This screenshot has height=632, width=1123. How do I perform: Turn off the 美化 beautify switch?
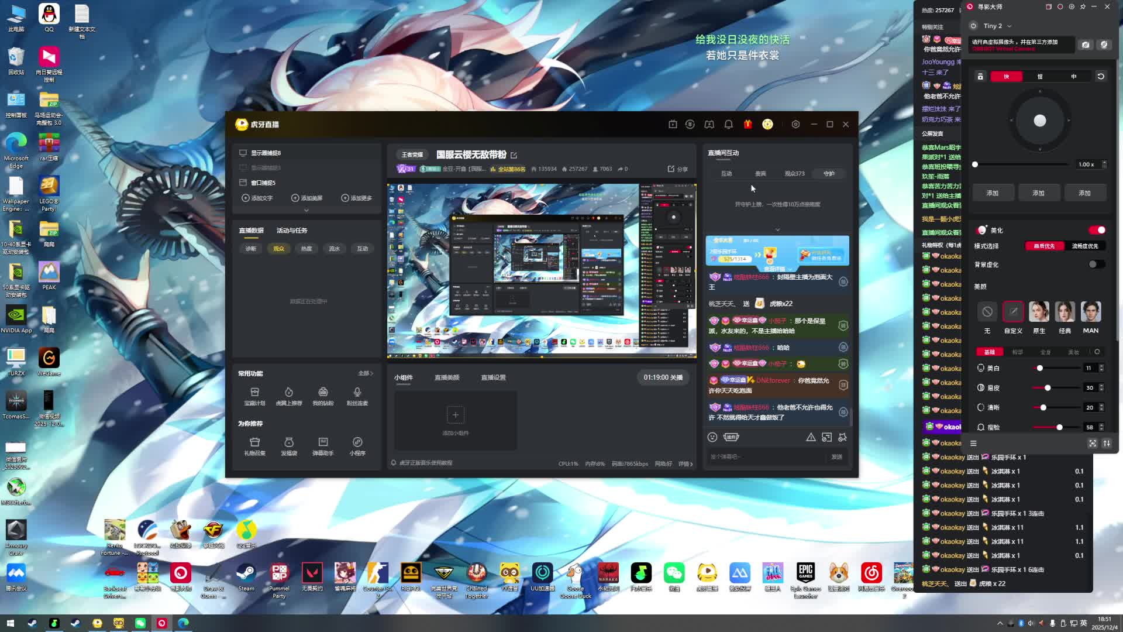(x=1097, y=230)
